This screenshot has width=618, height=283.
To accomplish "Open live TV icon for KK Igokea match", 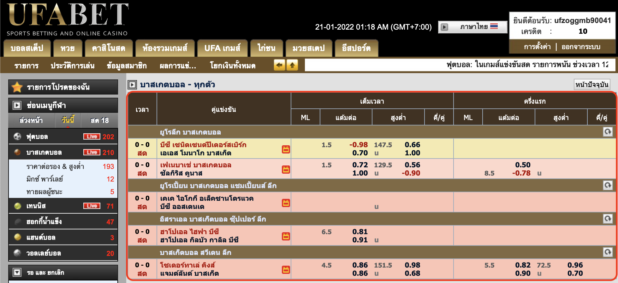I will pos(286,203).
